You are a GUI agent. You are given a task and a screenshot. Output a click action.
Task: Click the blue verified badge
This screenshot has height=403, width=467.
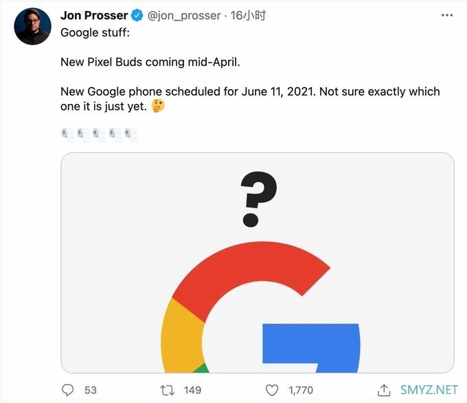click(x=137, y=15)
